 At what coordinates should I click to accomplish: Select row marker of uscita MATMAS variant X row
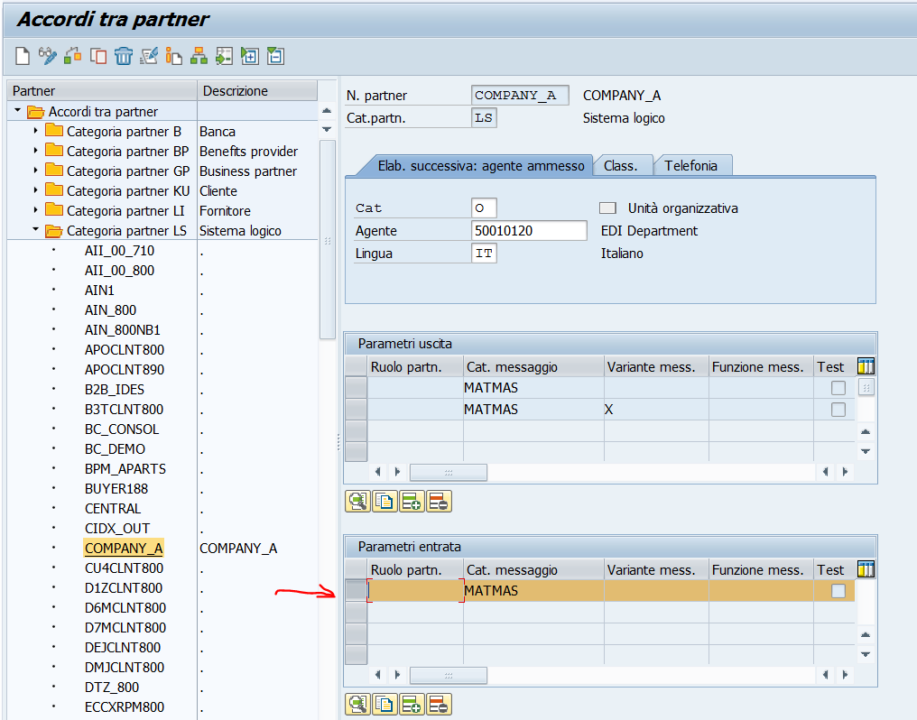click(x=357, y=409)
